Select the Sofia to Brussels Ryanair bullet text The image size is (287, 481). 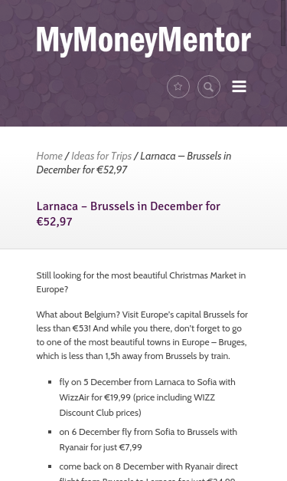(x=148, y=440)
